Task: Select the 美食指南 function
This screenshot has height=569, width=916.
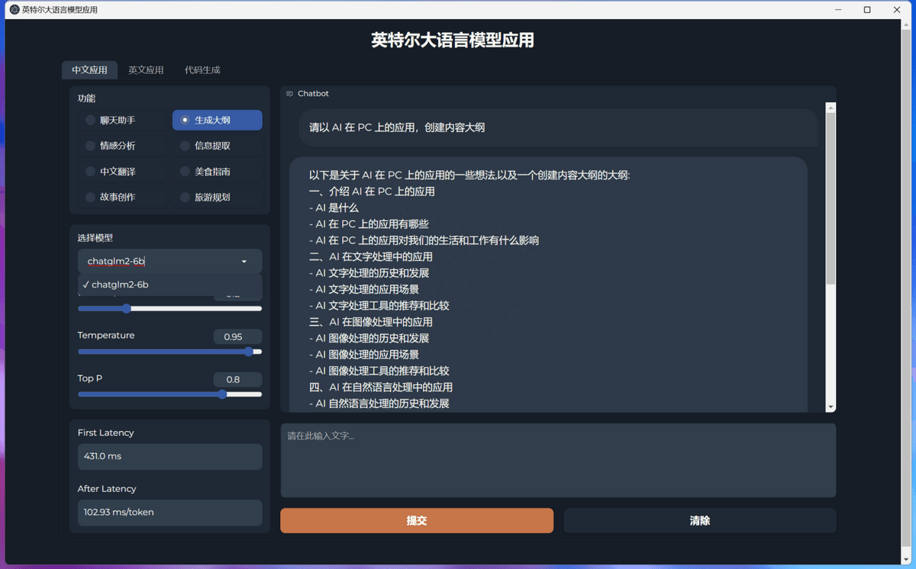Action: point(216,171)
